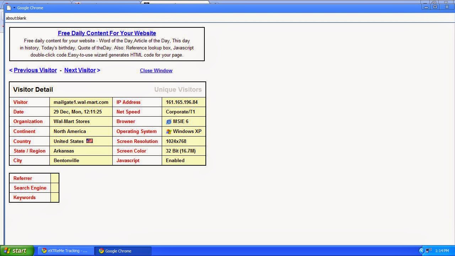Image resolution: width=455 pixels, height=256 pixels.
Task: Switch to eXTReMe Tracking taskbar window
Action: point(66,251)
